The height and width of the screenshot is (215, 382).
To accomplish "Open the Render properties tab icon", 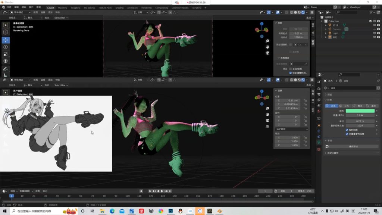I will [x=319, y=89].
